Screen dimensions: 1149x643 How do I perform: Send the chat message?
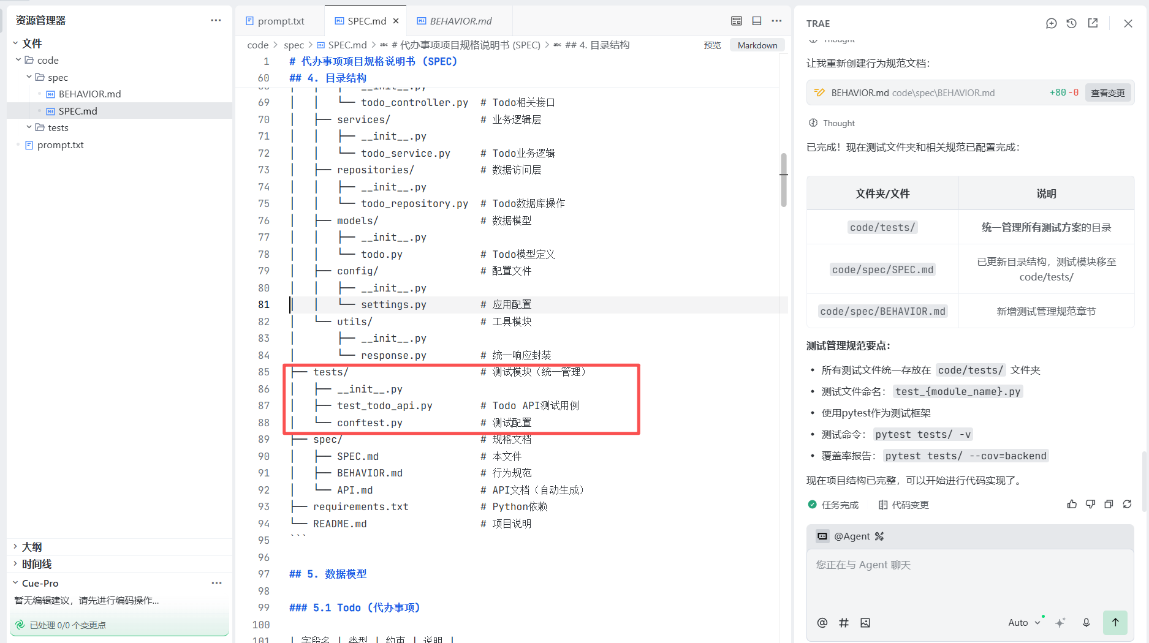click(x=1115, y=622)
